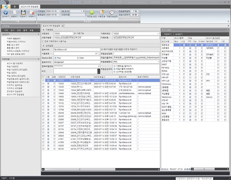Open 엑셀 다운로드 in the 자료연동 list
231x180 pixels.
(x=13, y=67)
